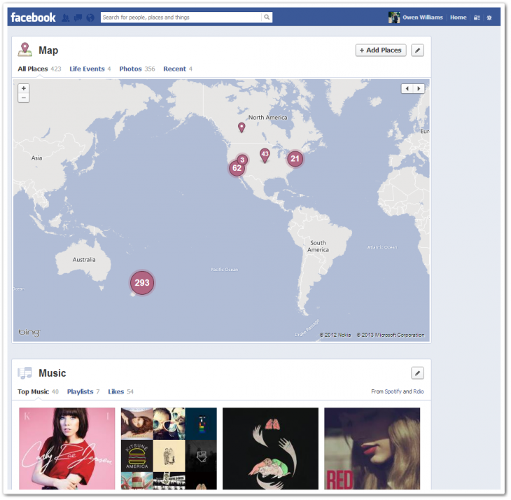Zoom out on the map
This screenshot has height=500, width=511.
point(24,98)
